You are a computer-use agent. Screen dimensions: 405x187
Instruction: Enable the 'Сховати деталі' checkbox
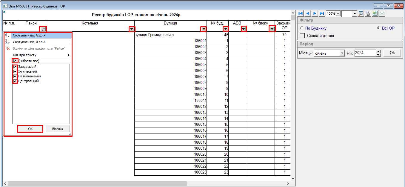302,36
